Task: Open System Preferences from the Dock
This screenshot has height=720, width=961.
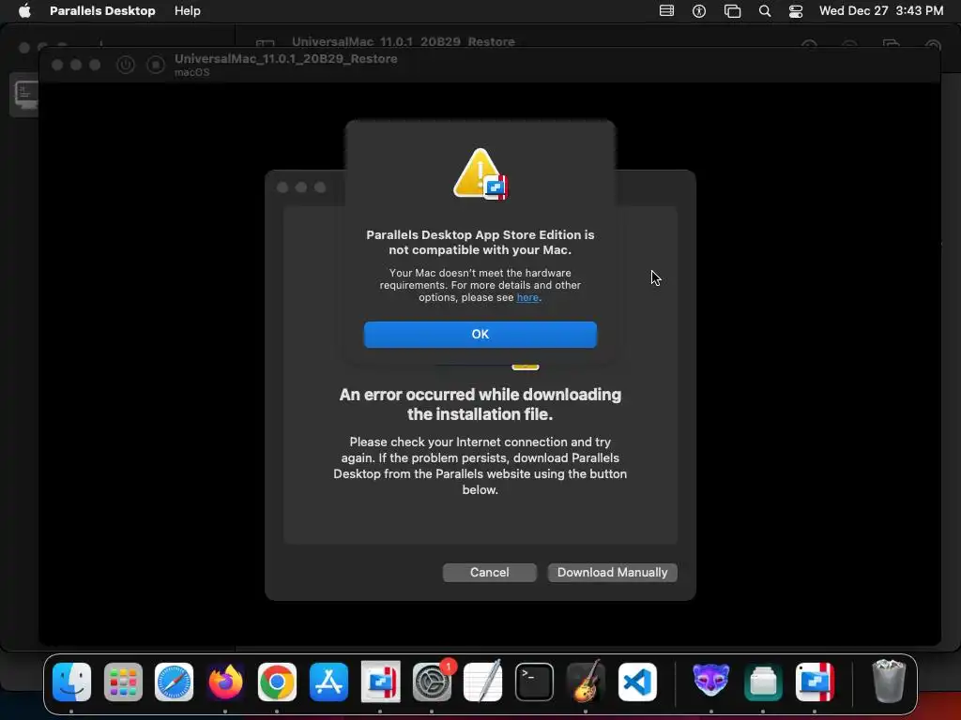Action: coord(432,682)
